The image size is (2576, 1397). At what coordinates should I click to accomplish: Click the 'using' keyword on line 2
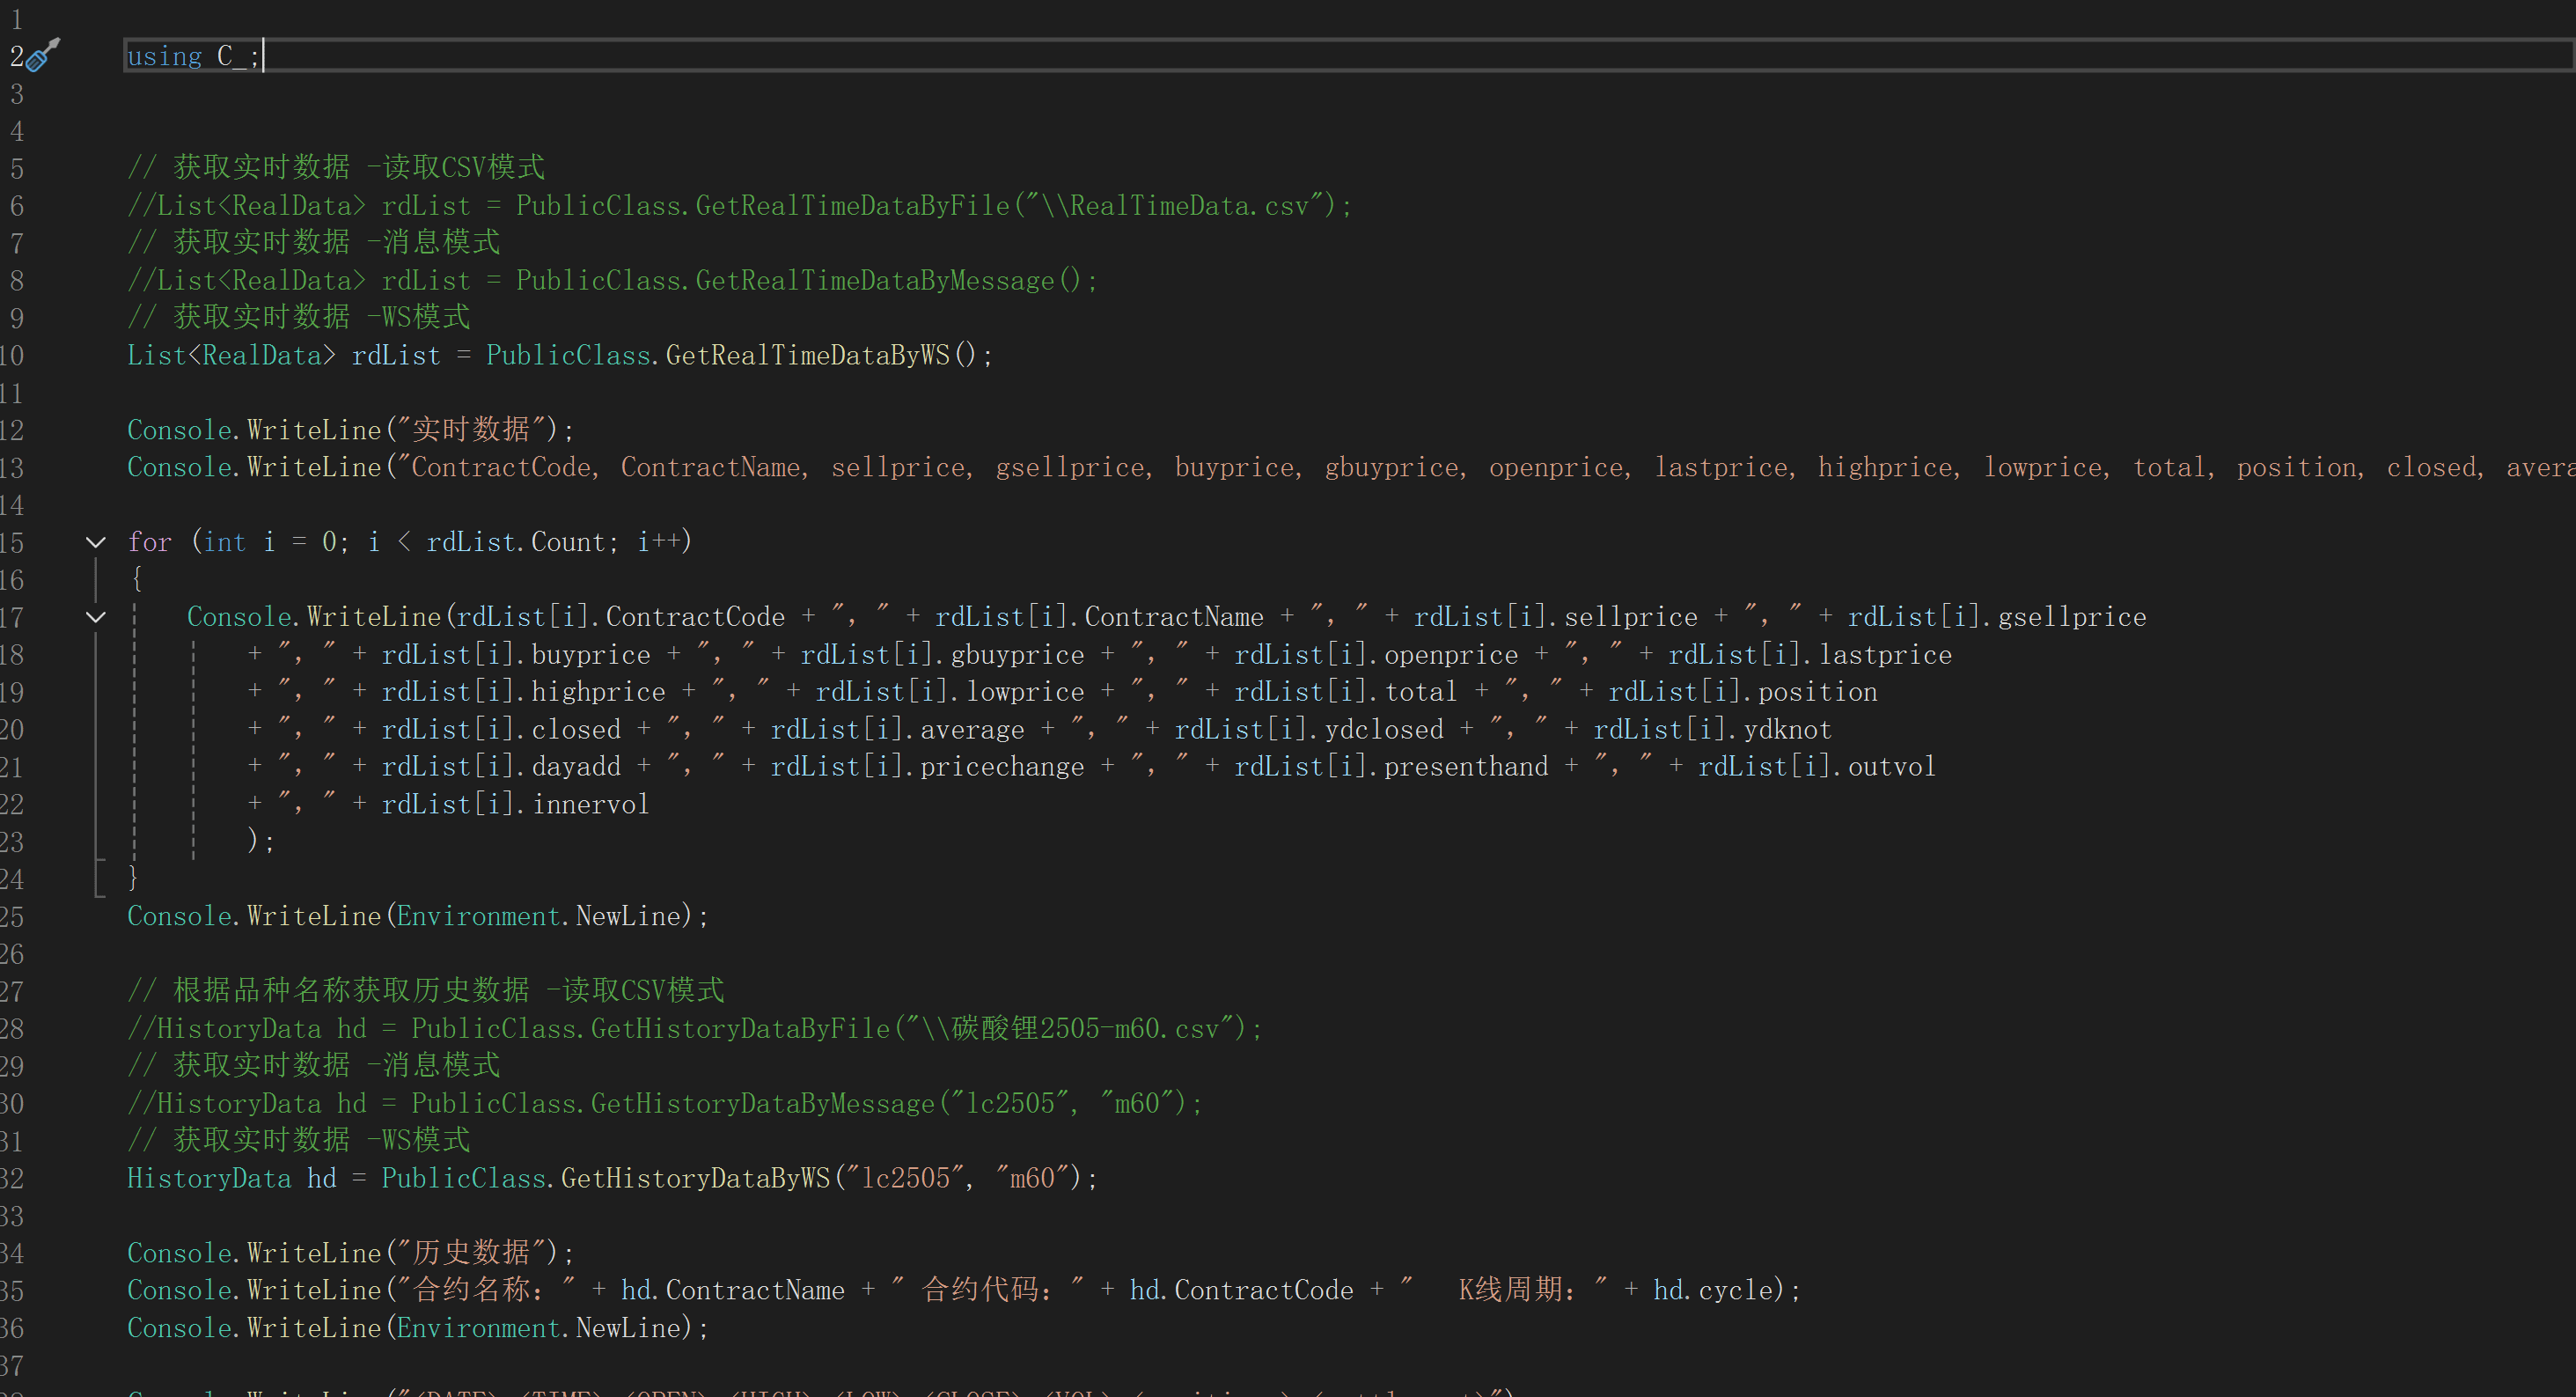pos(164,57)
